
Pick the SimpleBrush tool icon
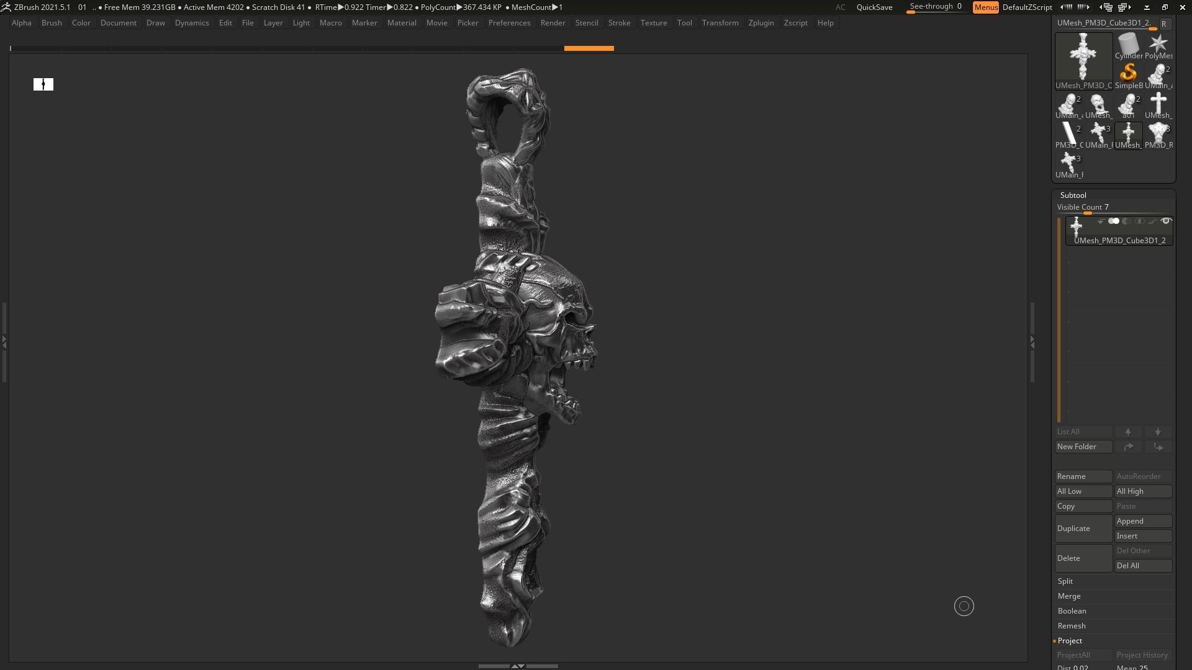pyautogui.click(x=1128, y=76)
